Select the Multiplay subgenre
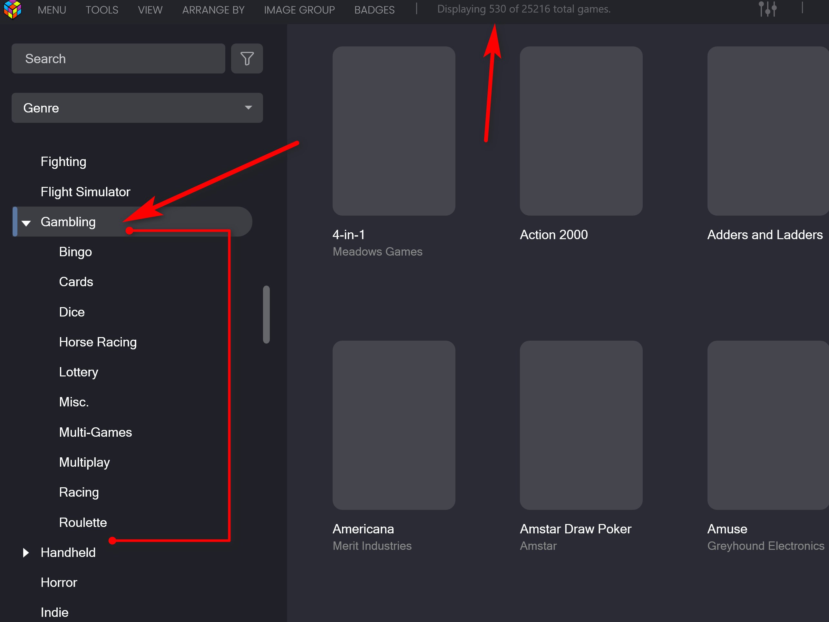 pos(84,462)
